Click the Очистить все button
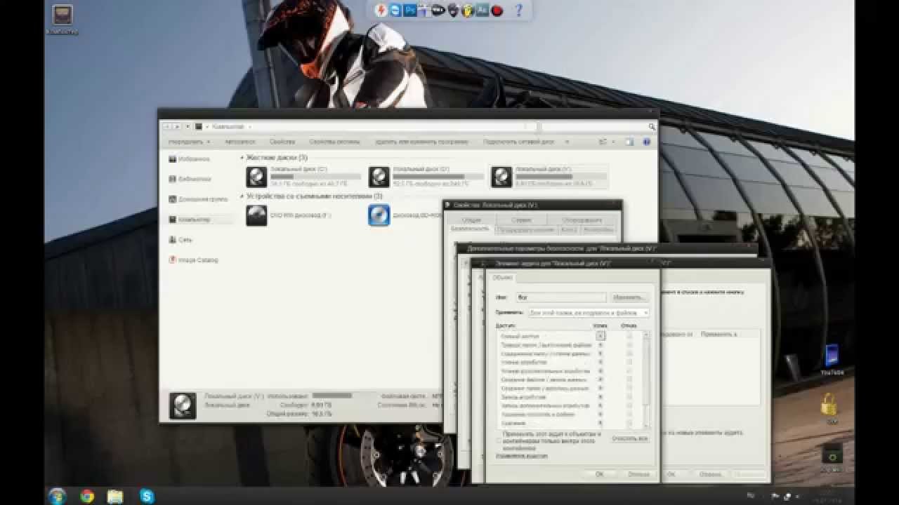Viewport: 899px width, 505px height. (630, 438)
